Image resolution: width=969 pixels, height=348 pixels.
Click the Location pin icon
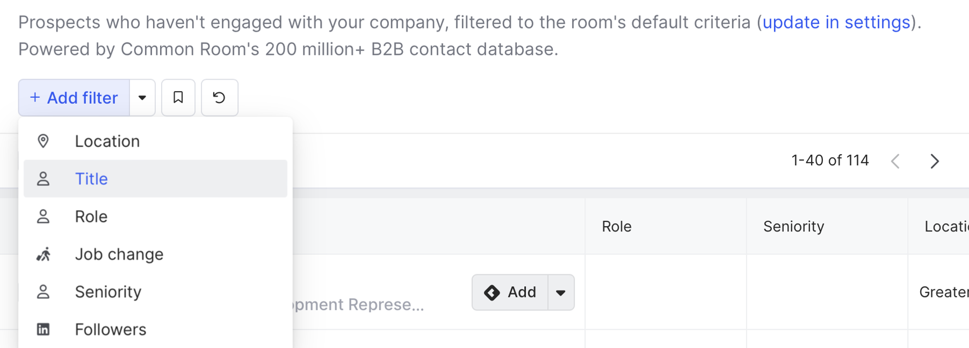[x=43, y=141]
